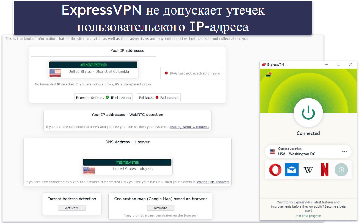The width and height of the screenshot is (359, 223).
Task: Launch the Wikipedia shortcut in ExpressVPN
Action: [308, 170]
